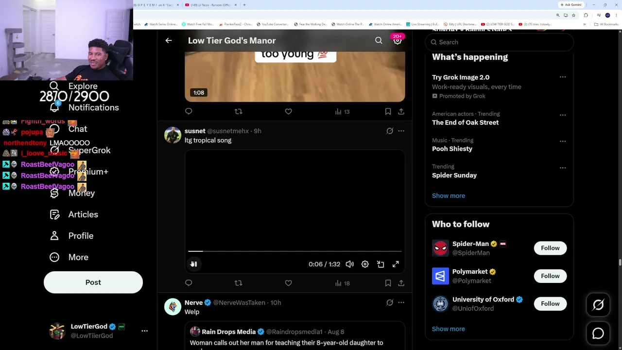Open Grok actions on susnet's post
Screen dimensions: 622x350
390,131
